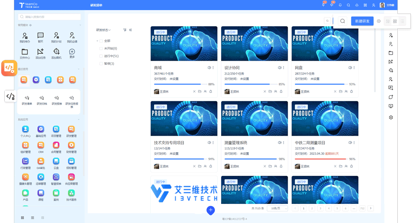Image resolution: width=413 pixels, height=223 pixels.
Task: Open the 运维管理 app
Action: pyautogui.click(x=41, y=179)
